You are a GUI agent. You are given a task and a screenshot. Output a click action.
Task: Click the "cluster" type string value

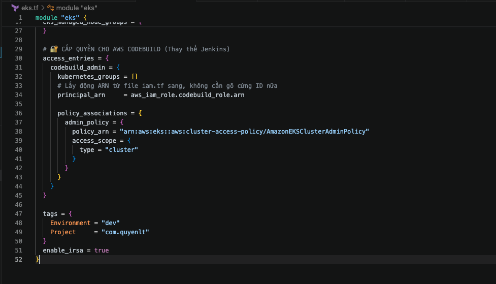(121, 150)
